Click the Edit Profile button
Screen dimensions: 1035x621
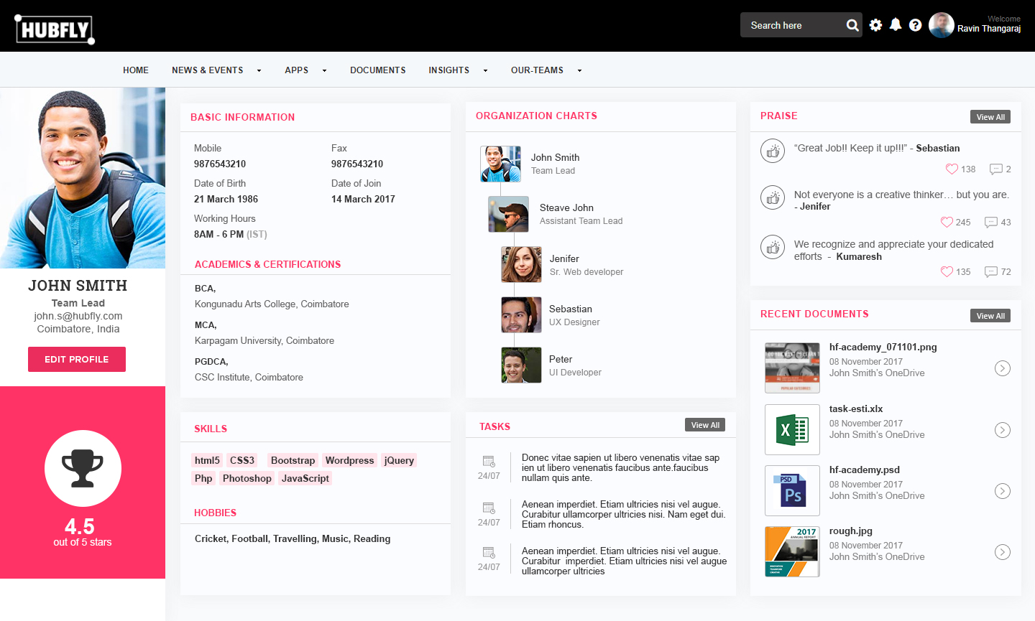(77, 359)
